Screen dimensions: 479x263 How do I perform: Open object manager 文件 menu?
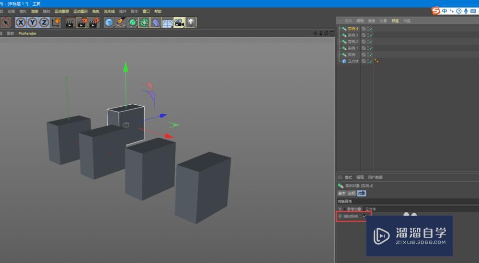pos(348,21)
